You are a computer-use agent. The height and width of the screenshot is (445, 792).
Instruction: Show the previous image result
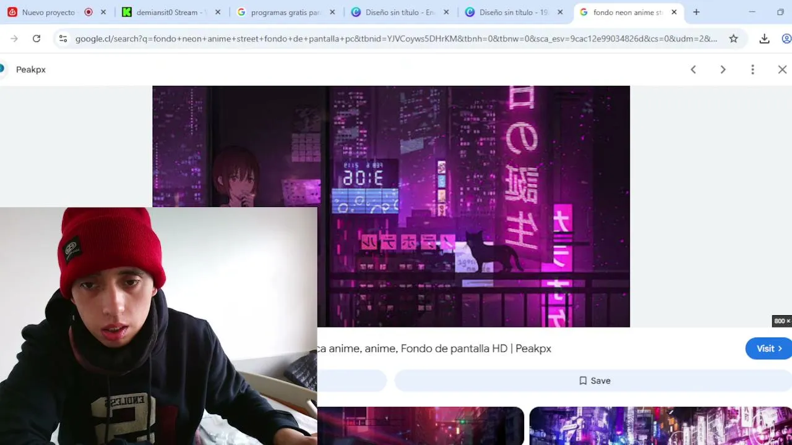pos(693,70)
